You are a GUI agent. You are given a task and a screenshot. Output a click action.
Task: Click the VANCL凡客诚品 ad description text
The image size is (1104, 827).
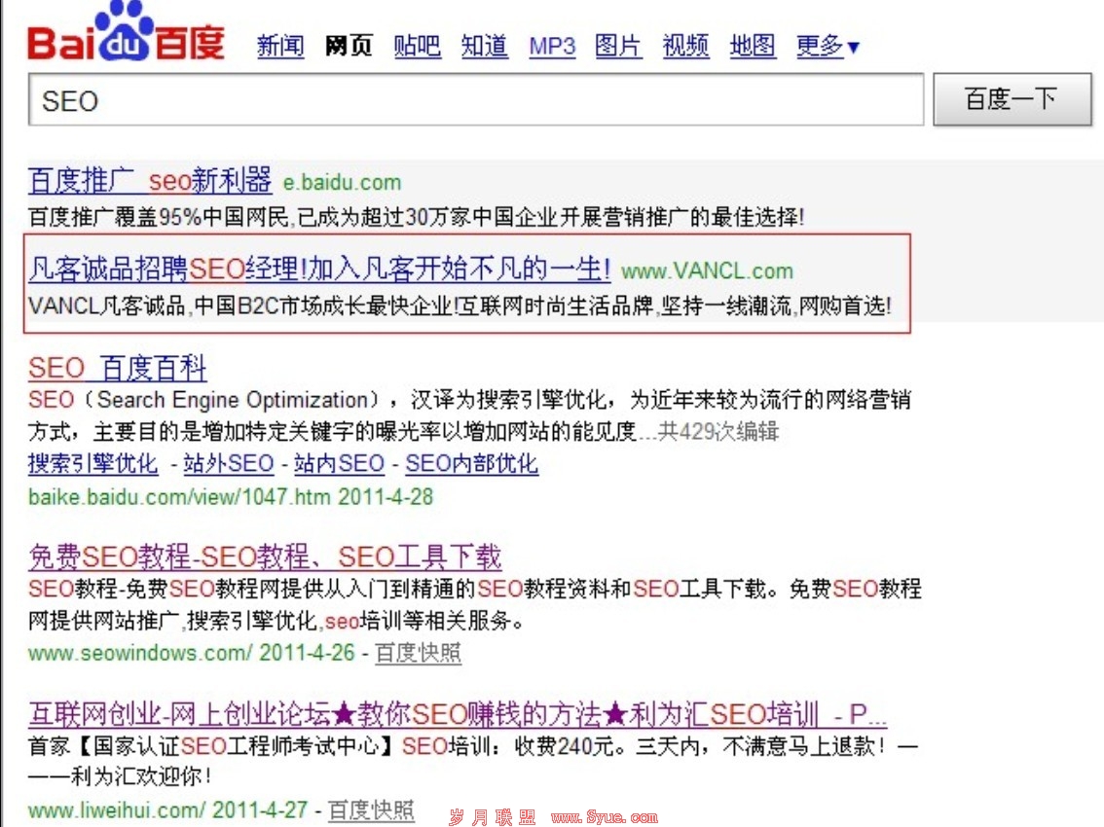tap(460, 306)
